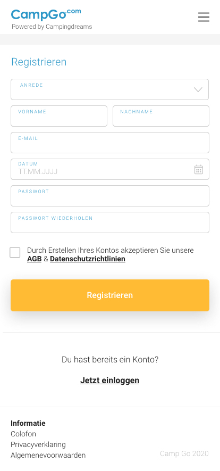Tick the AGB acceptance checkbox
The image size is (220, 471).
click(15, 253)
